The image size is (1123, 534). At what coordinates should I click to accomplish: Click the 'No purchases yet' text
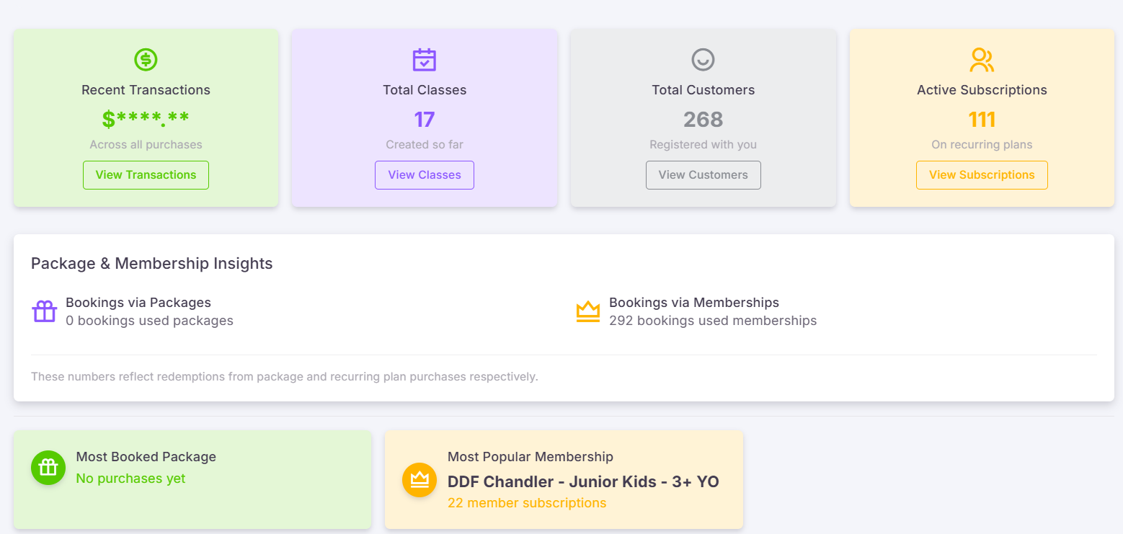tap(130, 479)
